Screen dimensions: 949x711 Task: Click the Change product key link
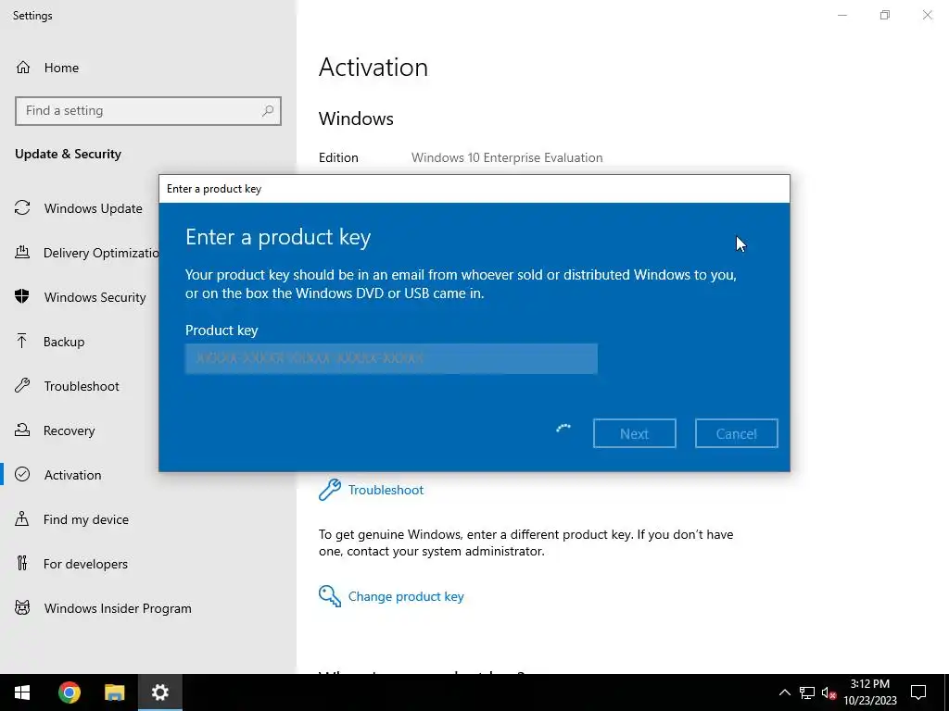[406, 597]
